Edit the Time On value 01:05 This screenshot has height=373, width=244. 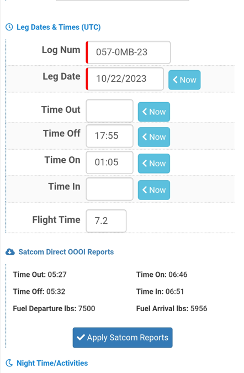click(x=109, y=162)
